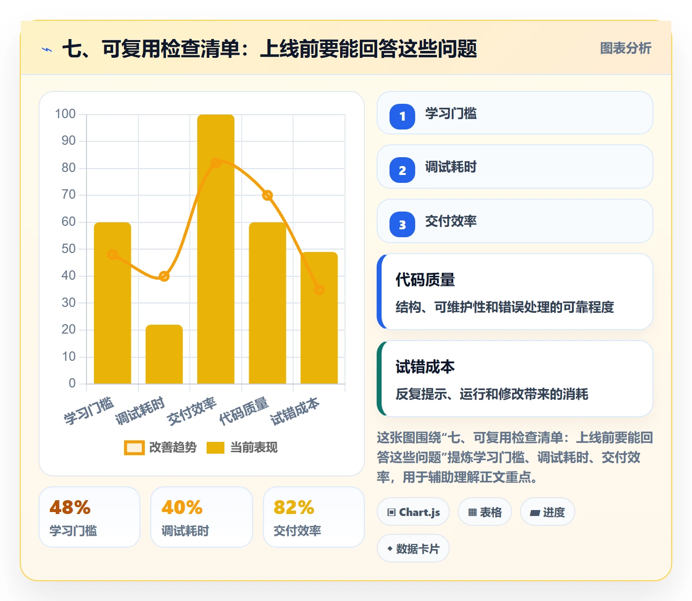Click the summary paragraph starting 这张图围绕
The image size is (692, 601).
click(x=515, y=457)
